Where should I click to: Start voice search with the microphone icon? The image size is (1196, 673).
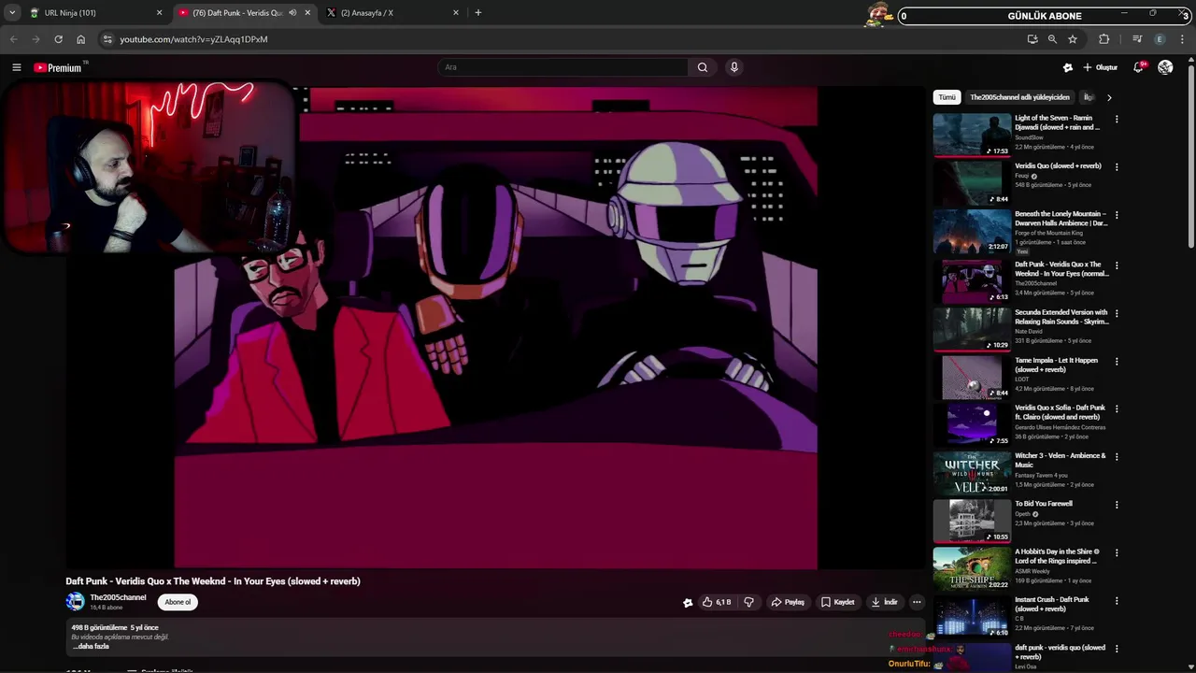click(x=734, y=67)
